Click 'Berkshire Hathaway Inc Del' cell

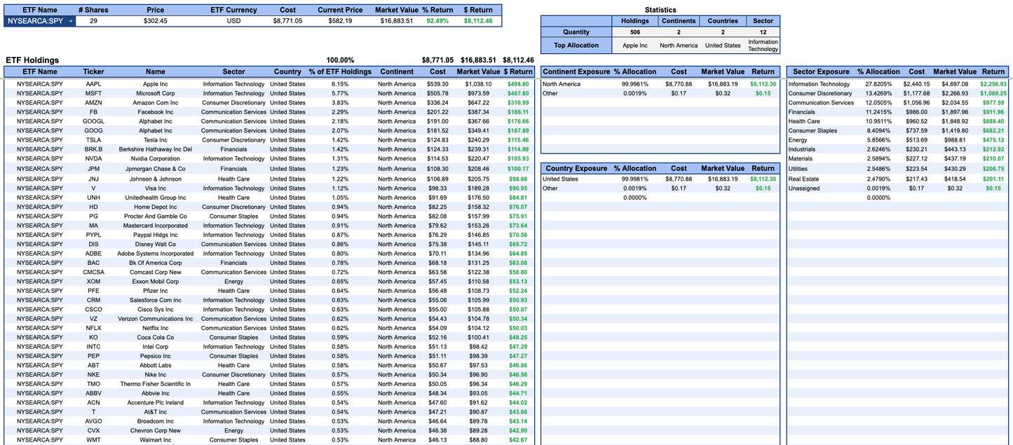pyautogui.click(x=155, y=149)
